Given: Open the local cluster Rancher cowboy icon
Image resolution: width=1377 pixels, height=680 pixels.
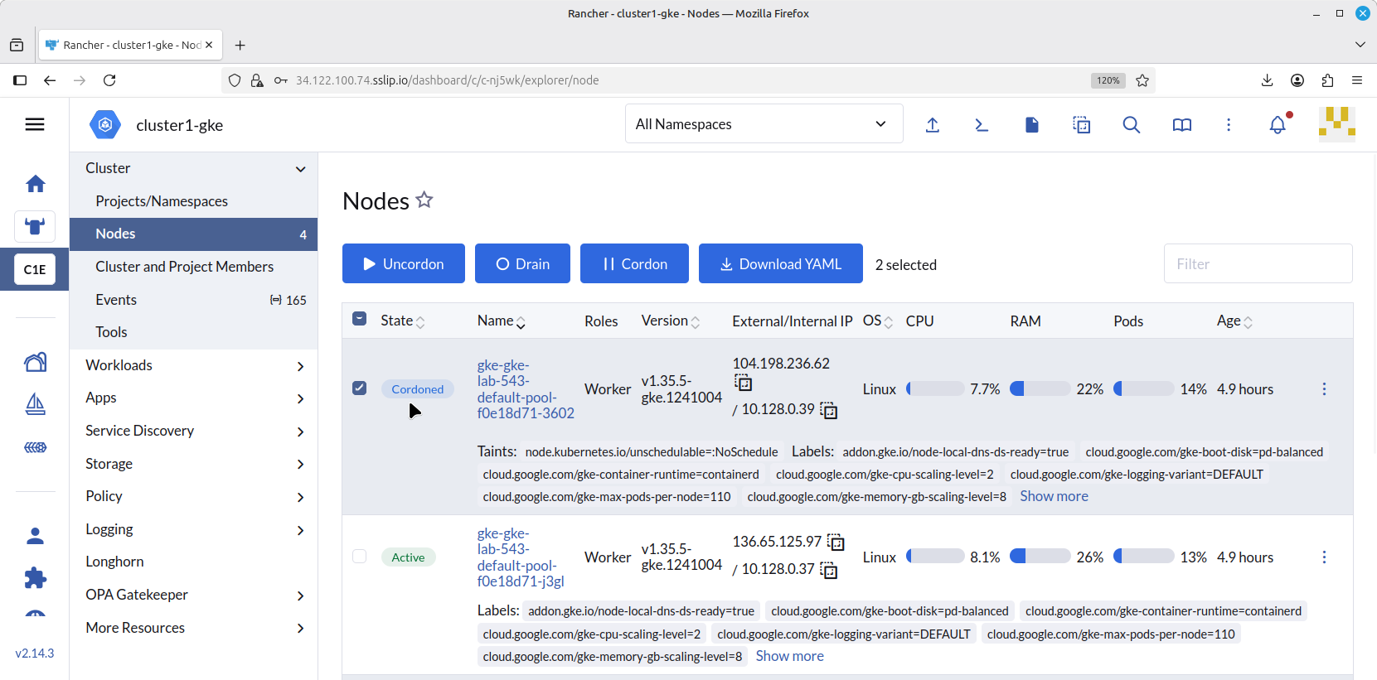Looking at the screenshot, I should click(35, 226).
